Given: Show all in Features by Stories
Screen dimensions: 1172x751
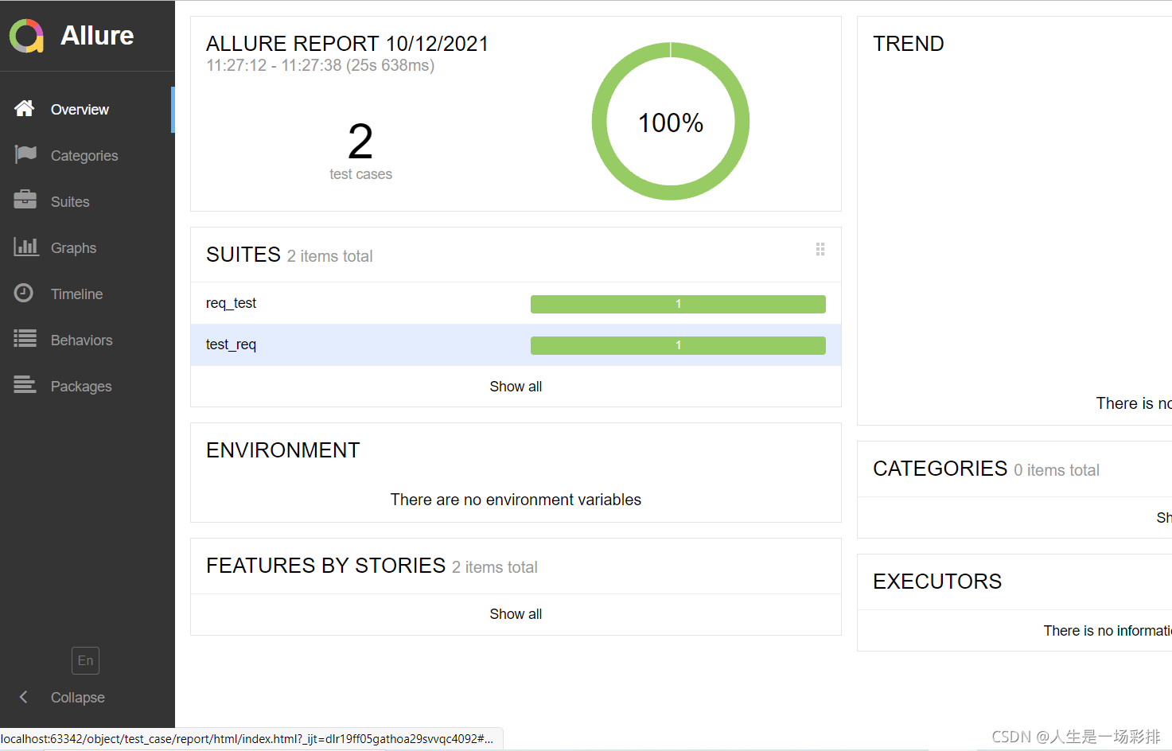Looking at the screenshot, I should pyautogui.click(x=516, y=614).
